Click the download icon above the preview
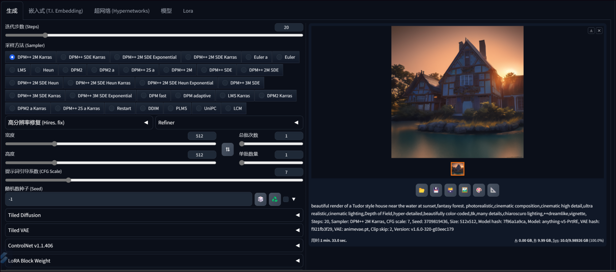 (x=591, y=31)
